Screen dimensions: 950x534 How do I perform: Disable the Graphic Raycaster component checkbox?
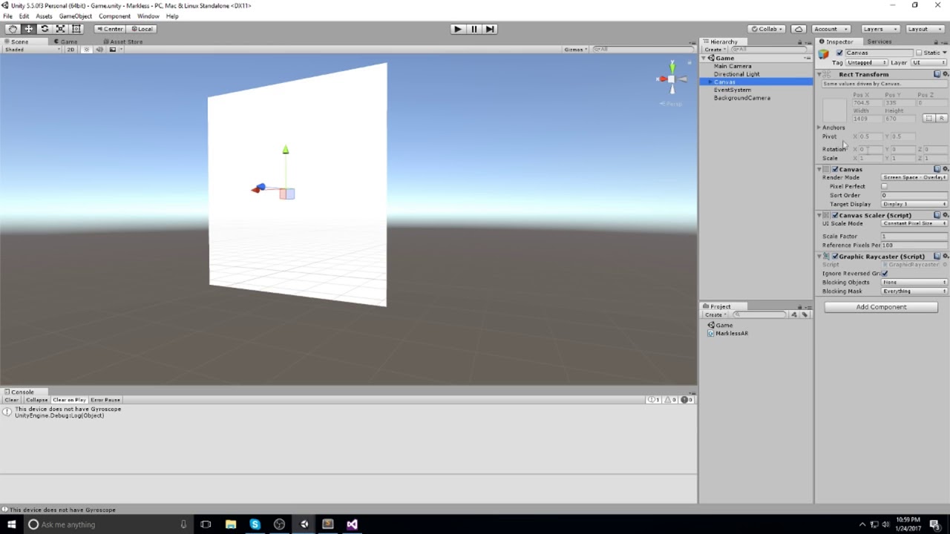pos(835,256)
